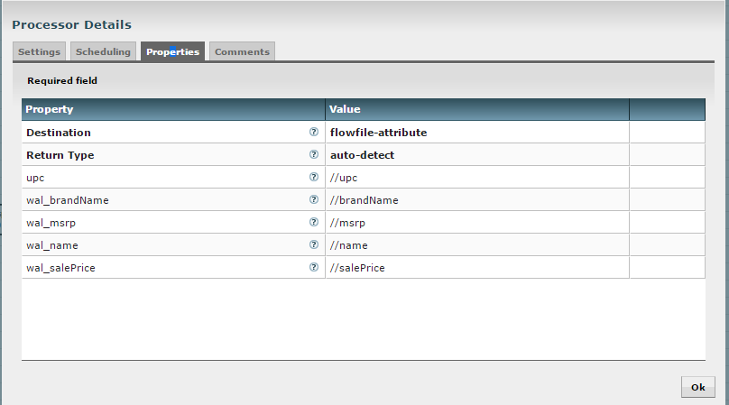Screen dimensions: 729x405
Task: Show help for the upc property
Action: (x=314, y=177)
